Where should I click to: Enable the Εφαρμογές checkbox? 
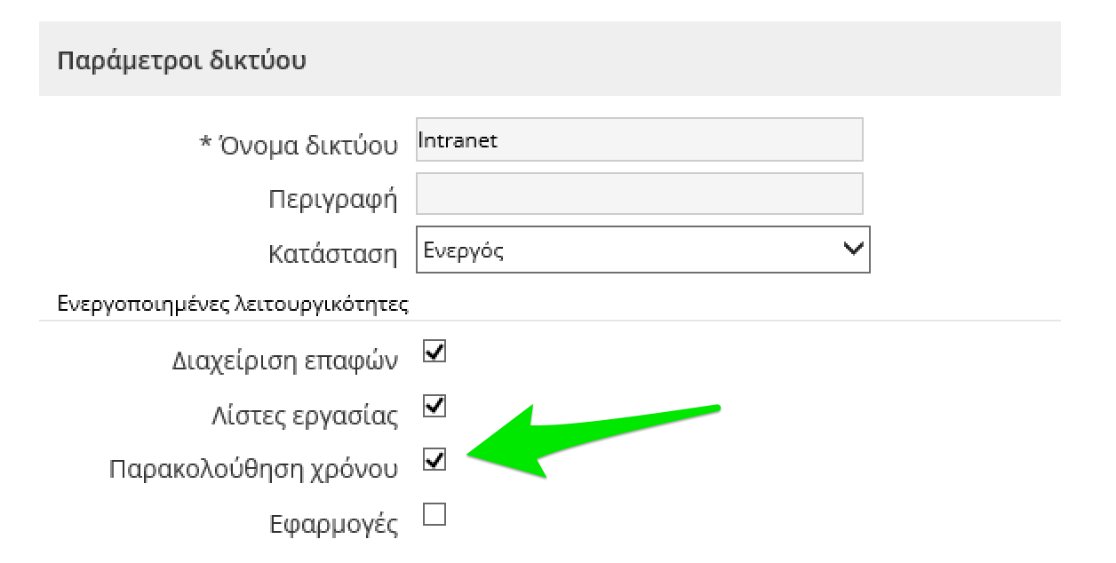pyautogui.click(x=434, y=515)
